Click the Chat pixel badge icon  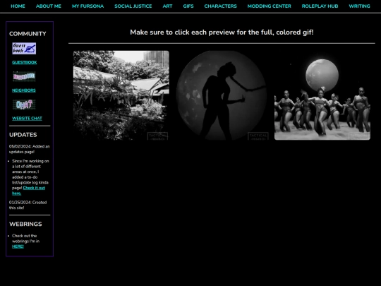[24, 105]
